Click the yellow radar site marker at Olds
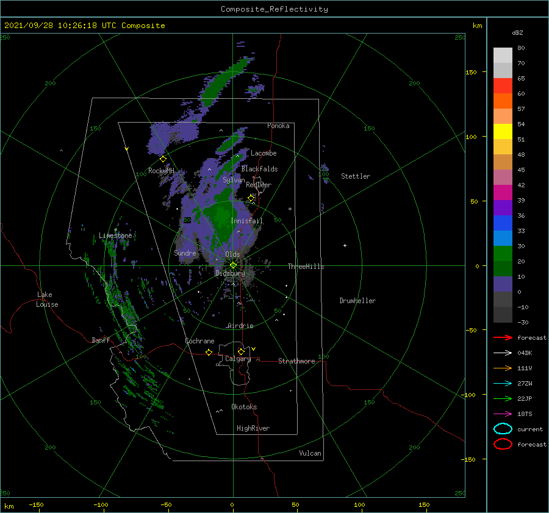Screen dimensions: 549x513 (x=233, y=265)
